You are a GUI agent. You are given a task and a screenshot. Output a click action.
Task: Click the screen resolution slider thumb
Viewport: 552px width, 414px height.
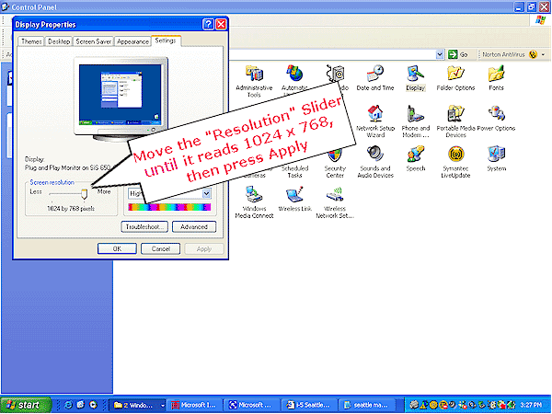[84, 194]
